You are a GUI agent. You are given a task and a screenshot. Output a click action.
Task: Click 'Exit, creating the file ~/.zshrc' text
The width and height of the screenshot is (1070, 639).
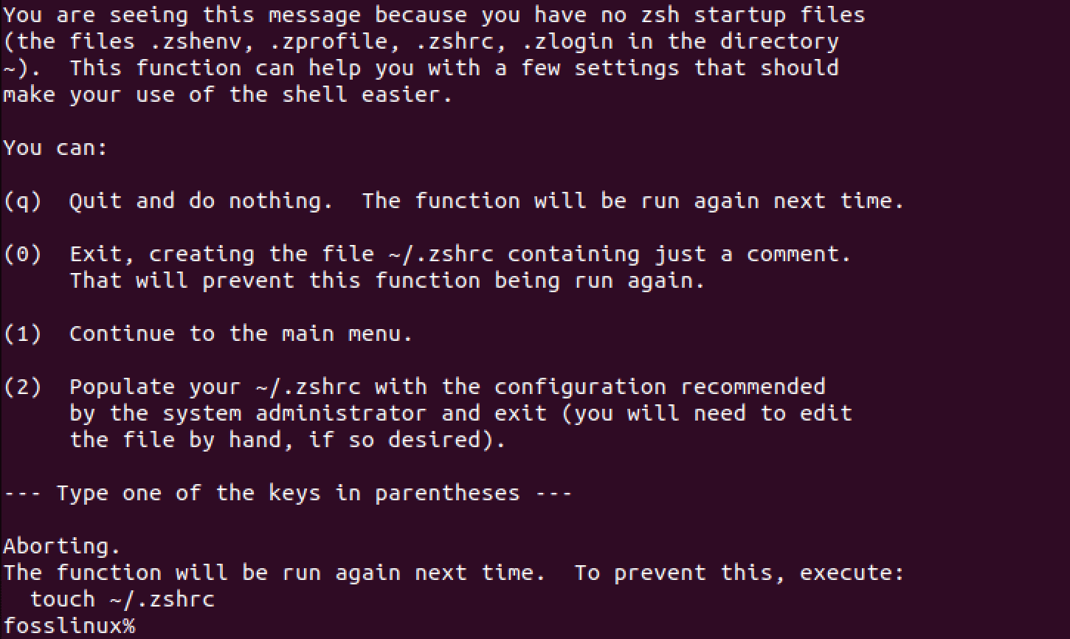[x=281, y=255]
